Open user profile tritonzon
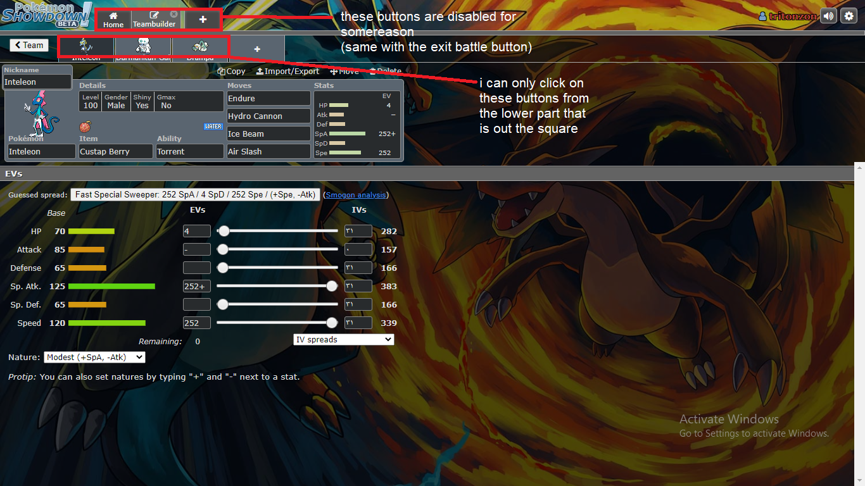 [788, 16]
